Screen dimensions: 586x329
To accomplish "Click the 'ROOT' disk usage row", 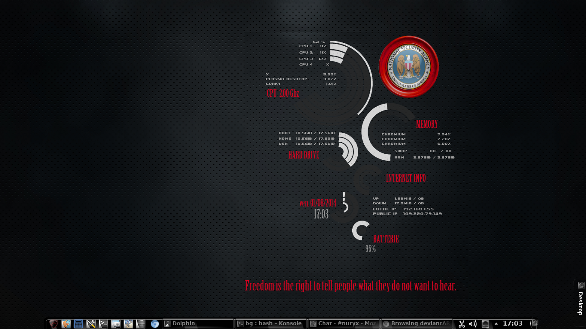I will point(307,133).
